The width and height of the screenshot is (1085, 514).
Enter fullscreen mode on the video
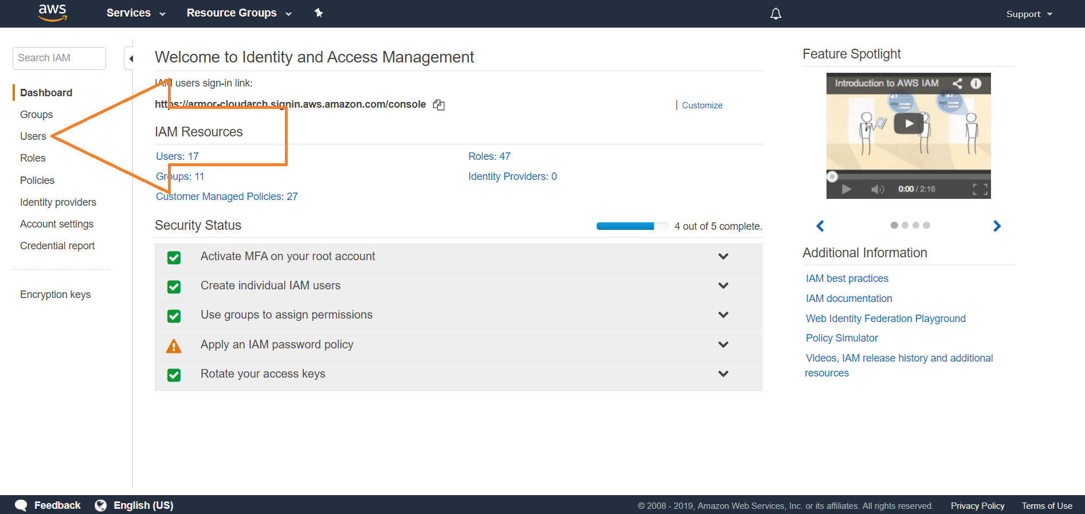(x=980, y=189)
